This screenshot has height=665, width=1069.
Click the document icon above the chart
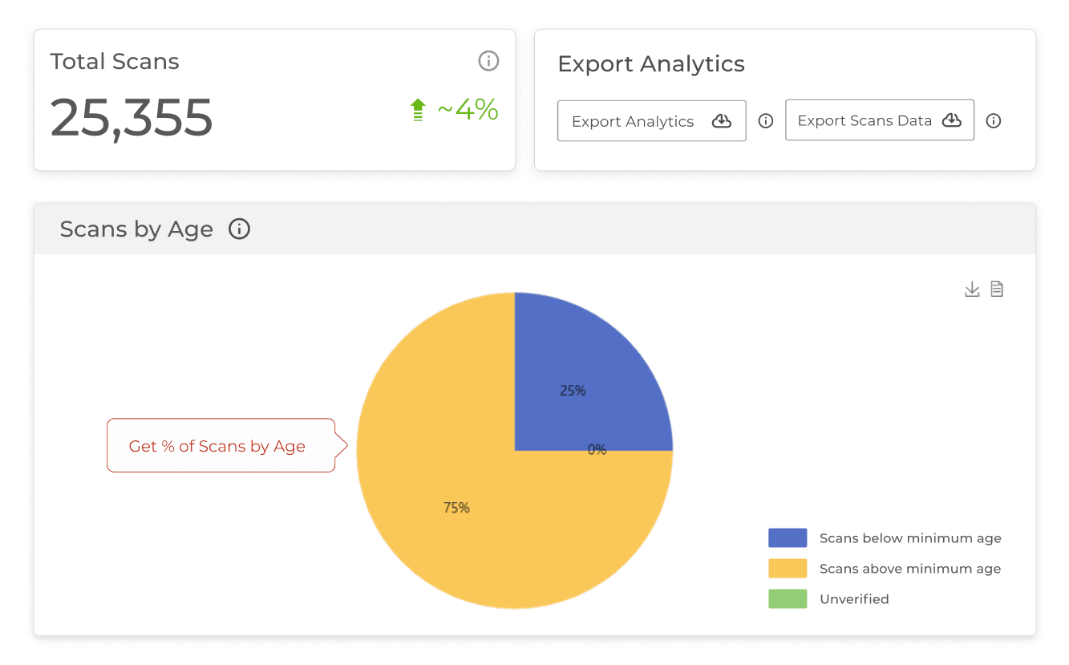(x=997, y=289)
